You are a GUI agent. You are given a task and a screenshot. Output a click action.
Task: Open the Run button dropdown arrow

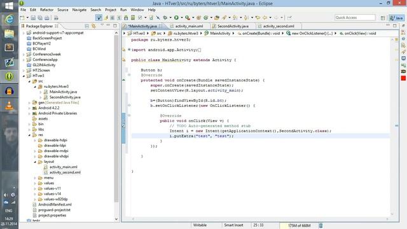click(182, 18)
